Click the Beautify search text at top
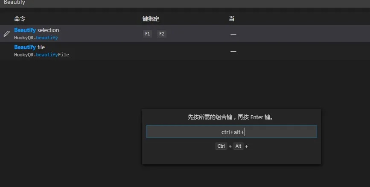 pyautogui.click(x=15, y=3)
